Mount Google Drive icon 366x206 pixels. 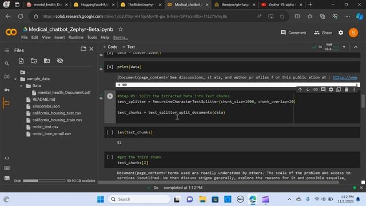[x=47, y=61]
